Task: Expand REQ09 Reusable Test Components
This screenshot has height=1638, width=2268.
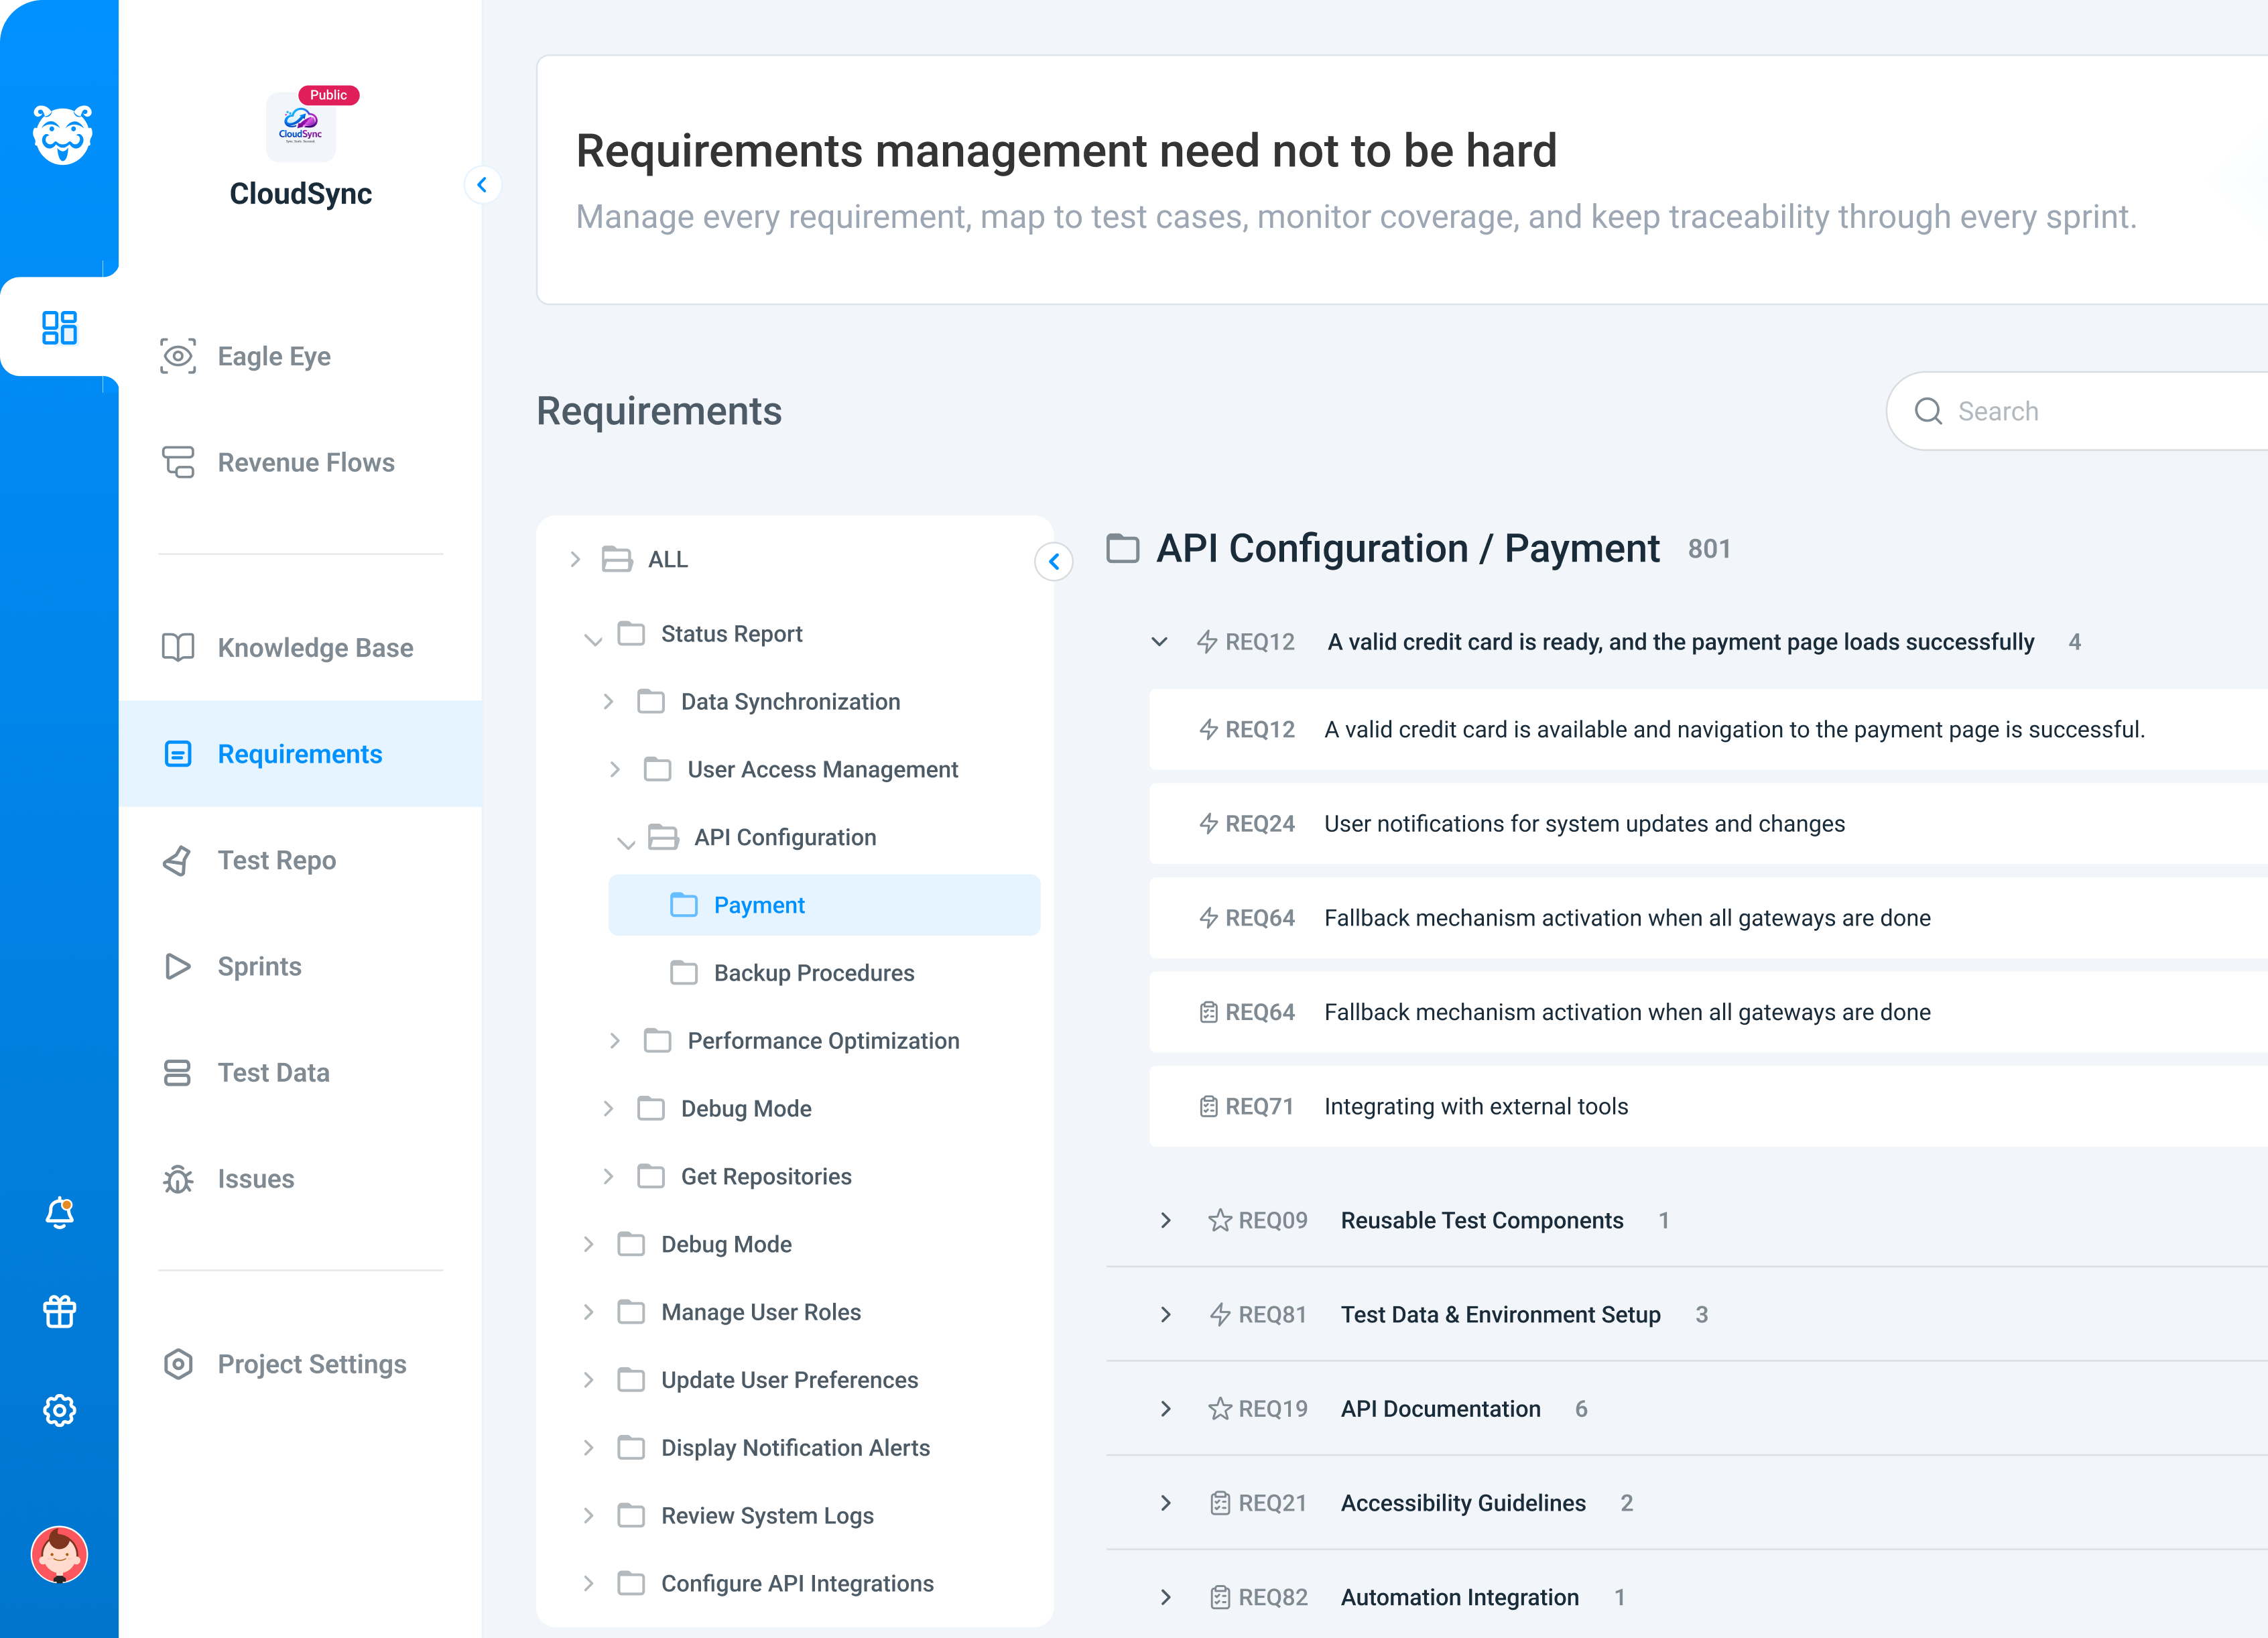Action: pos(1166,1220)
